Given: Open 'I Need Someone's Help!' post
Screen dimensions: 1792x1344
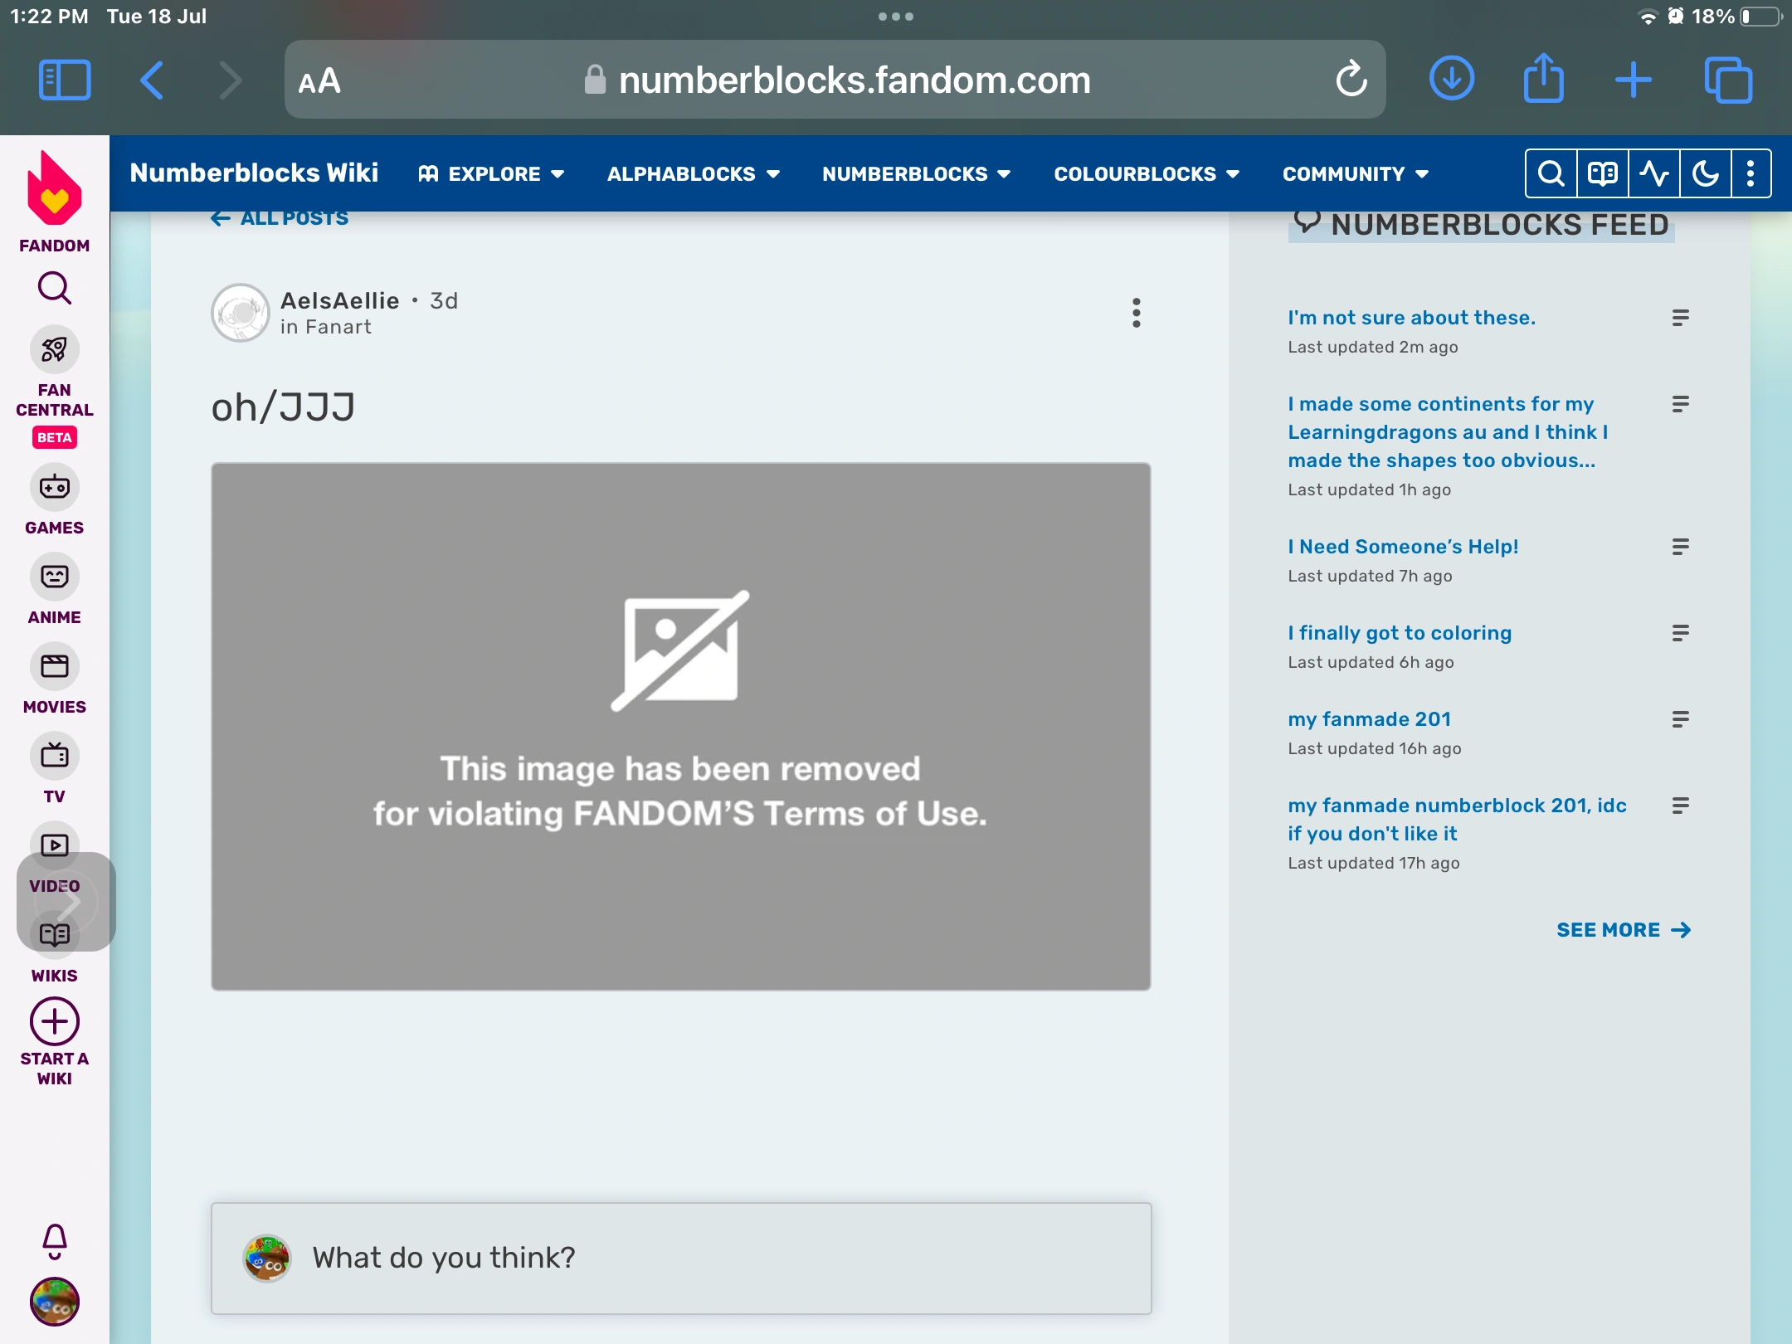Looking at the screenshot, I should [1403, 547].
